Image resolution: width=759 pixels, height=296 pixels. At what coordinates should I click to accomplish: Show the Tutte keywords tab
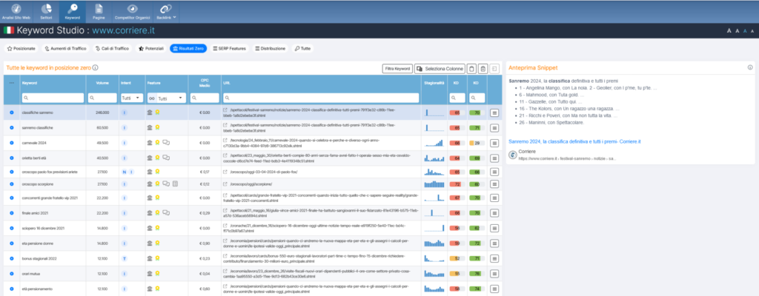click(302, 48)
